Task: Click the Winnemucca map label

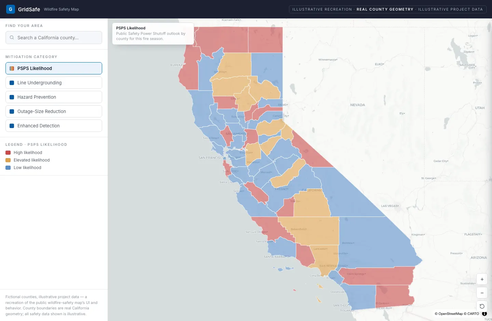Action: click(328, 59)
